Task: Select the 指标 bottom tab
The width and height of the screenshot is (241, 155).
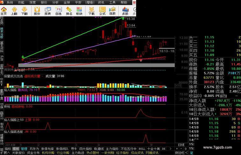Action: coord(8,149)
